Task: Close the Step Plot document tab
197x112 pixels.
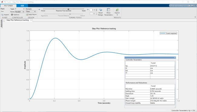Action: [x=31, y=20]
